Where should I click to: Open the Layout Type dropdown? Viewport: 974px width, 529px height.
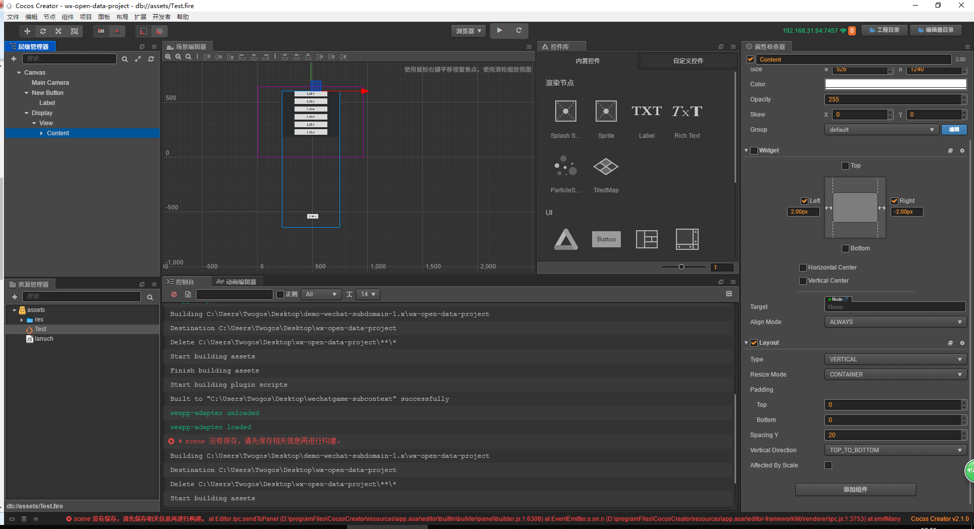coord(895,359)
